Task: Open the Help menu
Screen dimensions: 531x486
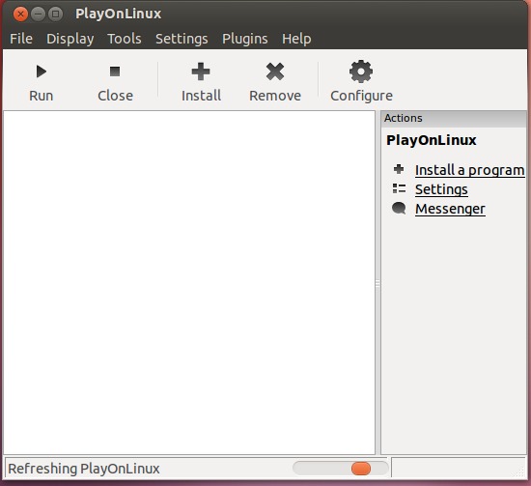Action: tap(296, 39)
